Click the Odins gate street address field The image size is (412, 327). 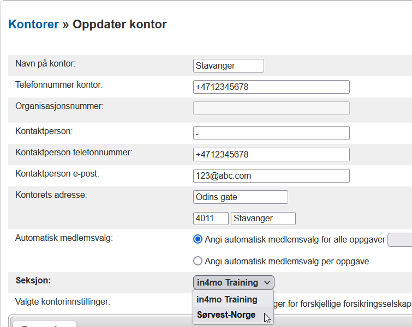click(240, 197)
